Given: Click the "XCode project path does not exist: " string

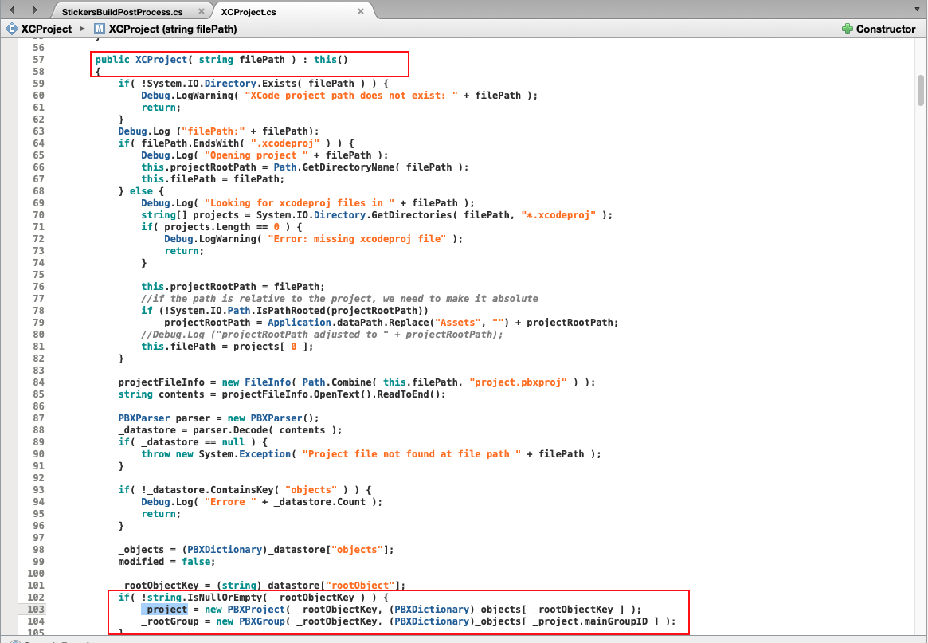Looking at the screenshot, I should coord(351,96).
